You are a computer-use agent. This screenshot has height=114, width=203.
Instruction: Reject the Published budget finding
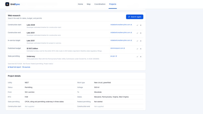(x=141, y=49)
